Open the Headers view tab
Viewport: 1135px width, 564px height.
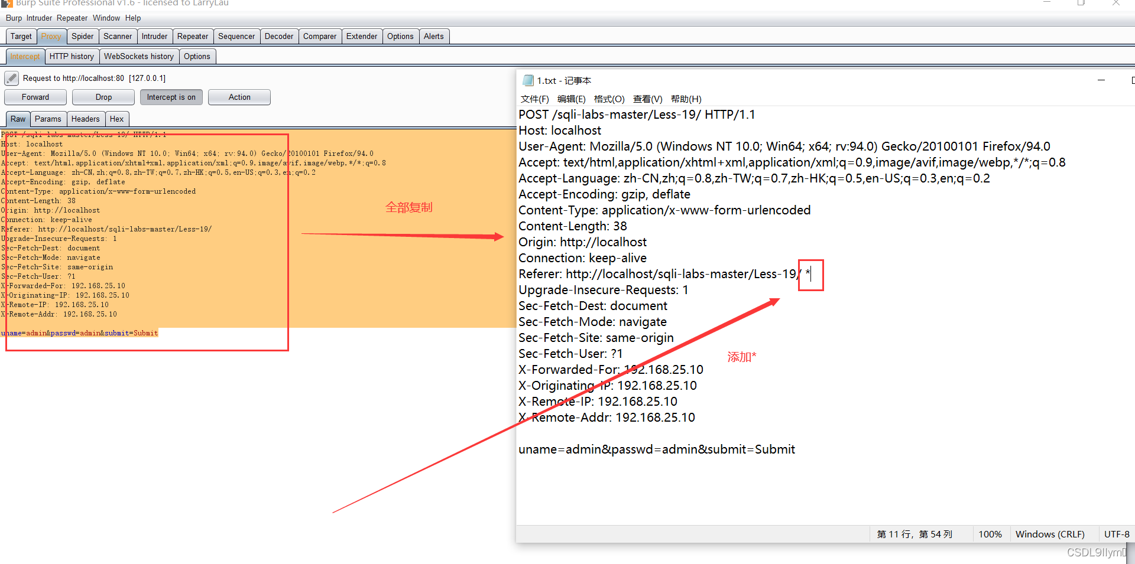(x=85, y=119)
